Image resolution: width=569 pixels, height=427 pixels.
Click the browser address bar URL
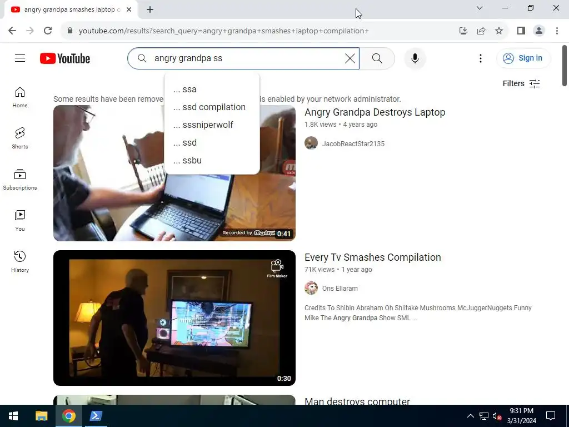(223, 31)
